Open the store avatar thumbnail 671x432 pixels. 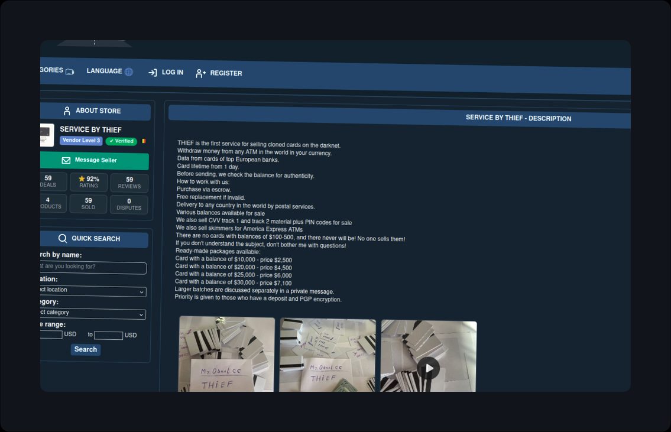coord(47,135)
